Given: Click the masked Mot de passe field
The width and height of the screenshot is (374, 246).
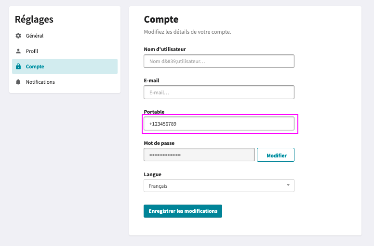Looking at the screenshot, I should [199, 155].
